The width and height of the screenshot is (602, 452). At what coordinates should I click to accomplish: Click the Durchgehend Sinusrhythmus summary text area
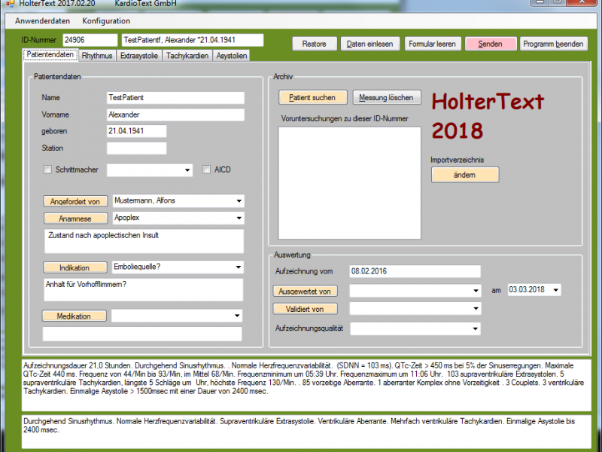(x=306, y=432)
